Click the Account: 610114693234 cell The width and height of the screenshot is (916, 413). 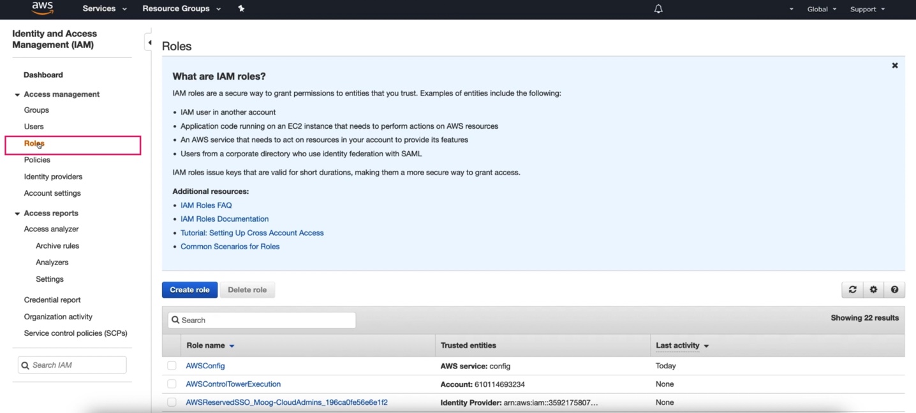coord(483,384)
